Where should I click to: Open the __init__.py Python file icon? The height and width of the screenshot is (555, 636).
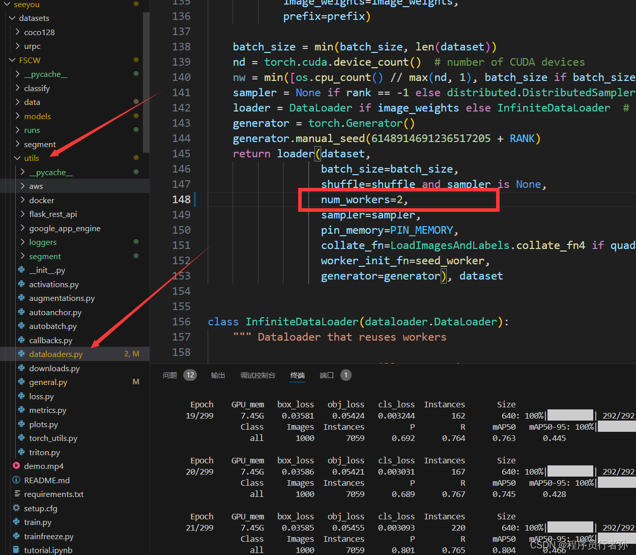pyautogui.click(x=21, y=270)
